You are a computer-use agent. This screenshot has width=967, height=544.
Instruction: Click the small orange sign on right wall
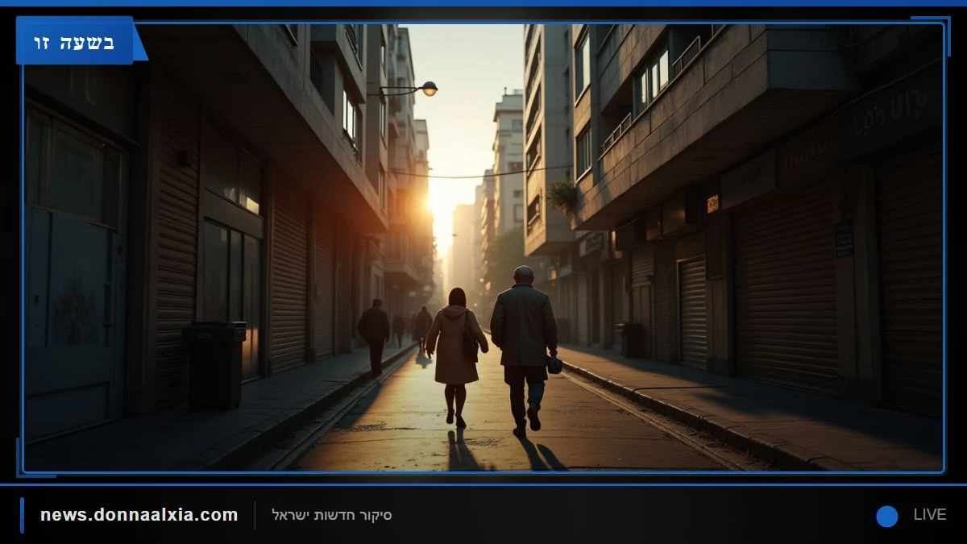point(712,204)
